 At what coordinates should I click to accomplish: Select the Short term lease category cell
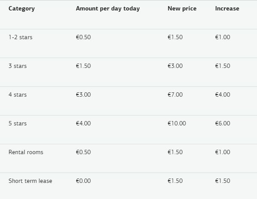30,181
